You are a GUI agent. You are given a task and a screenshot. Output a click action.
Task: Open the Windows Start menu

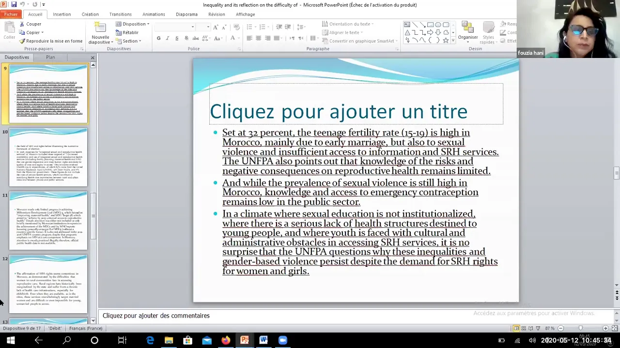pyautogui.click(x=10, y=340)
